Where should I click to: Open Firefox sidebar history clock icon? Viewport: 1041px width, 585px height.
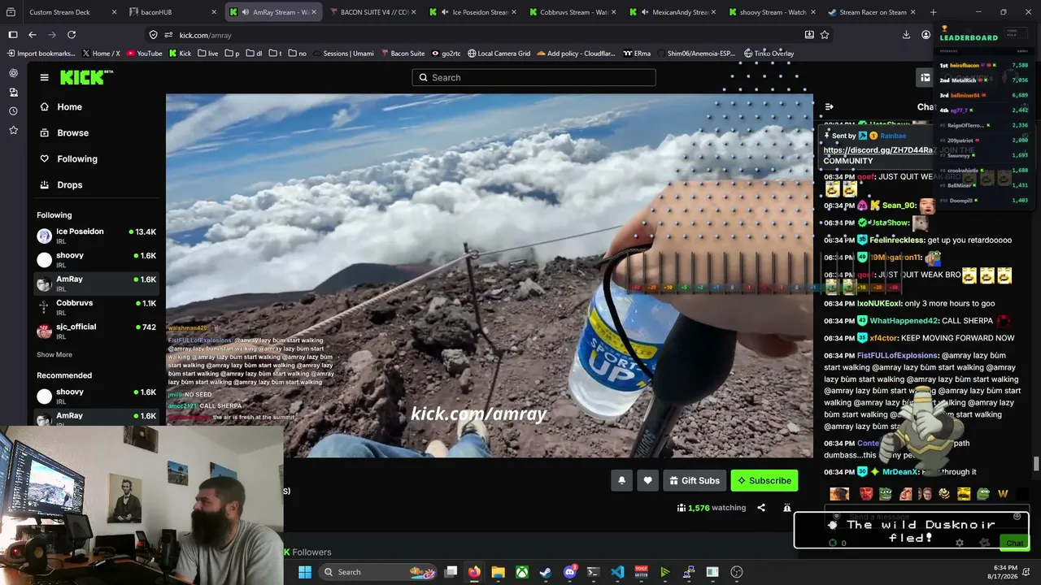[14, 111]
